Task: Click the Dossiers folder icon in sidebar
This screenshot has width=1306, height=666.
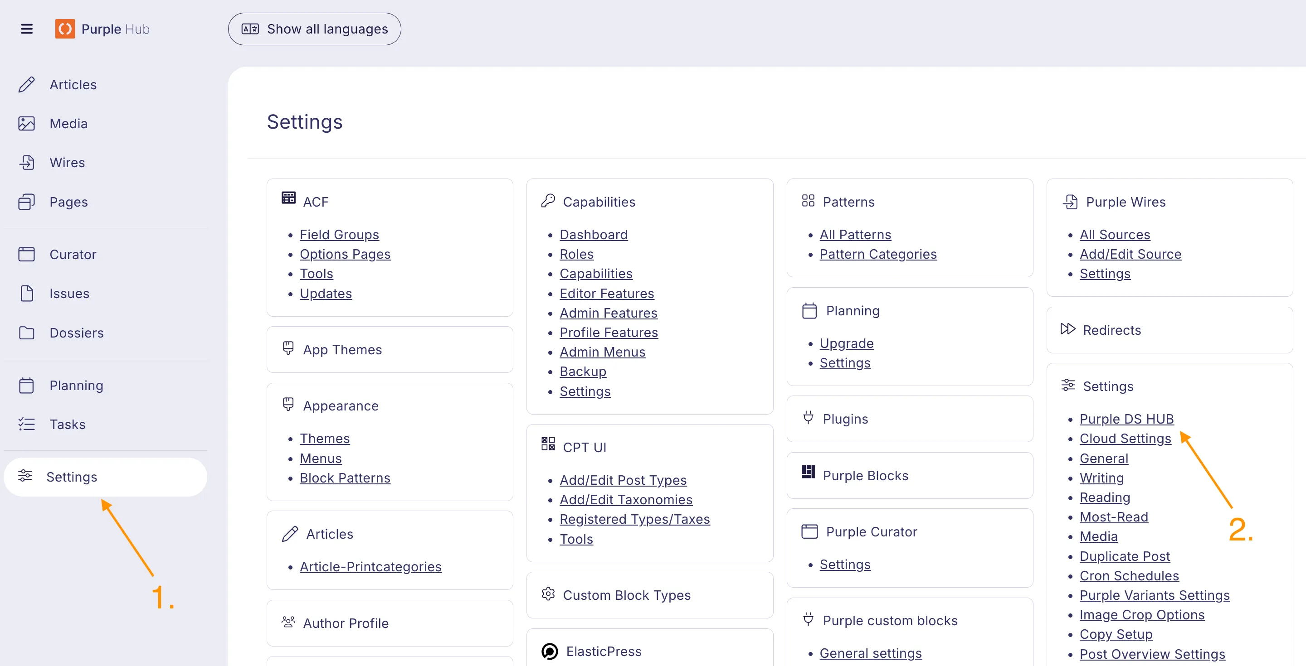Action: tap(26, 333)
